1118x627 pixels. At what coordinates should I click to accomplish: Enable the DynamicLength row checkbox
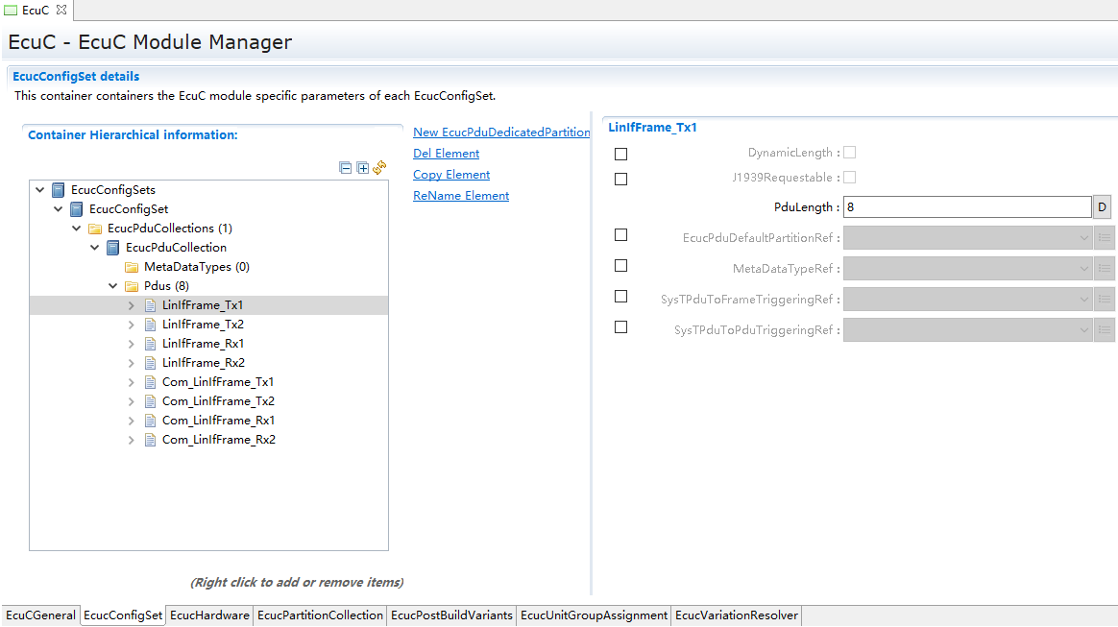[x=620, y=154]
